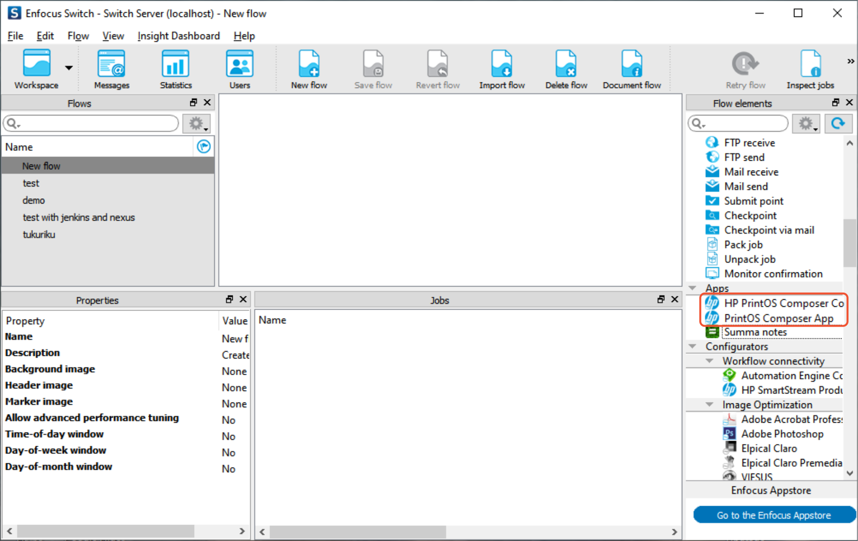Close the Properties pane
Viewport: 858px width, 541px height.
coord(243,299)
